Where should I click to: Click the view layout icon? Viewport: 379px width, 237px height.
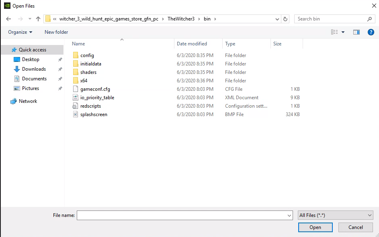334,32
